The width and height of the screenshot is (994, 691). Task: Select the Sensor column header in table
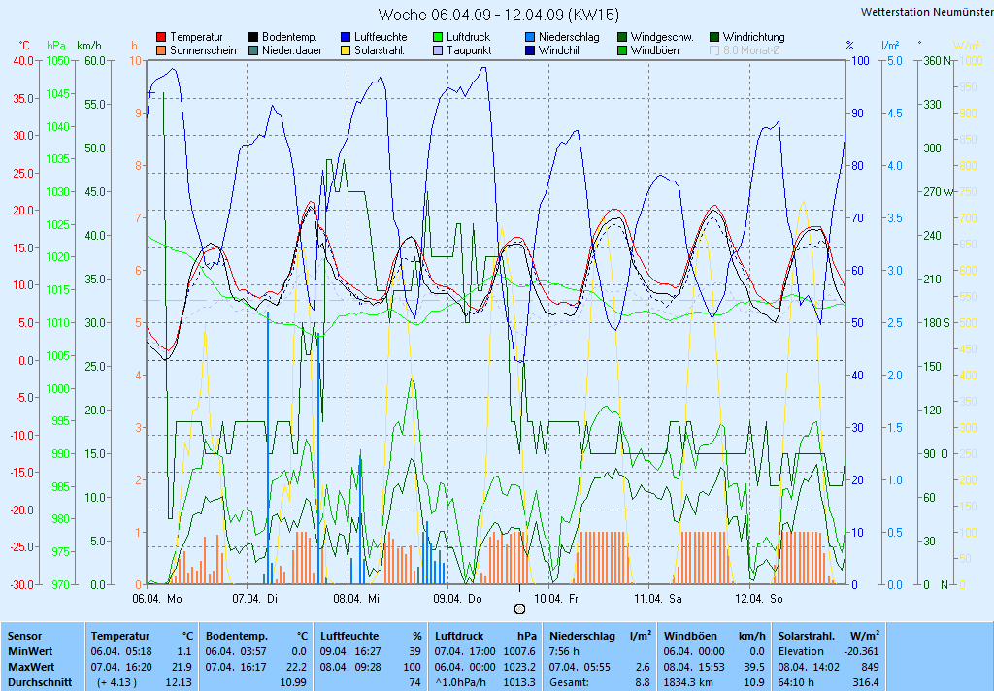[25, 636]
